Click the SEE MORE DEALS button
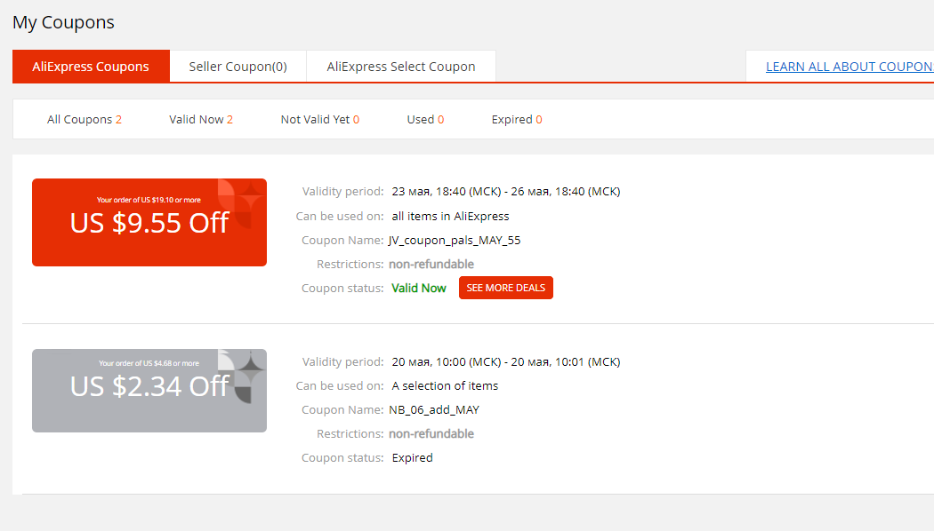Image resolution: width=934 pixels, height=531 pixels. point(506,288)
